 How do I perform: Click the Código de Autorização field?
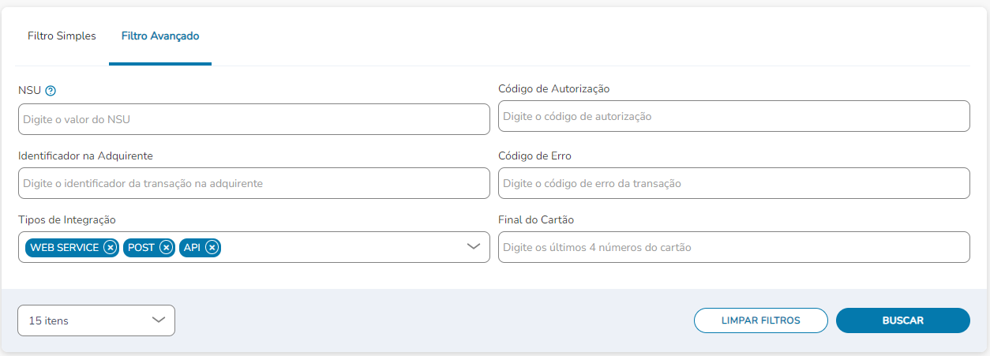pos(734,116)
